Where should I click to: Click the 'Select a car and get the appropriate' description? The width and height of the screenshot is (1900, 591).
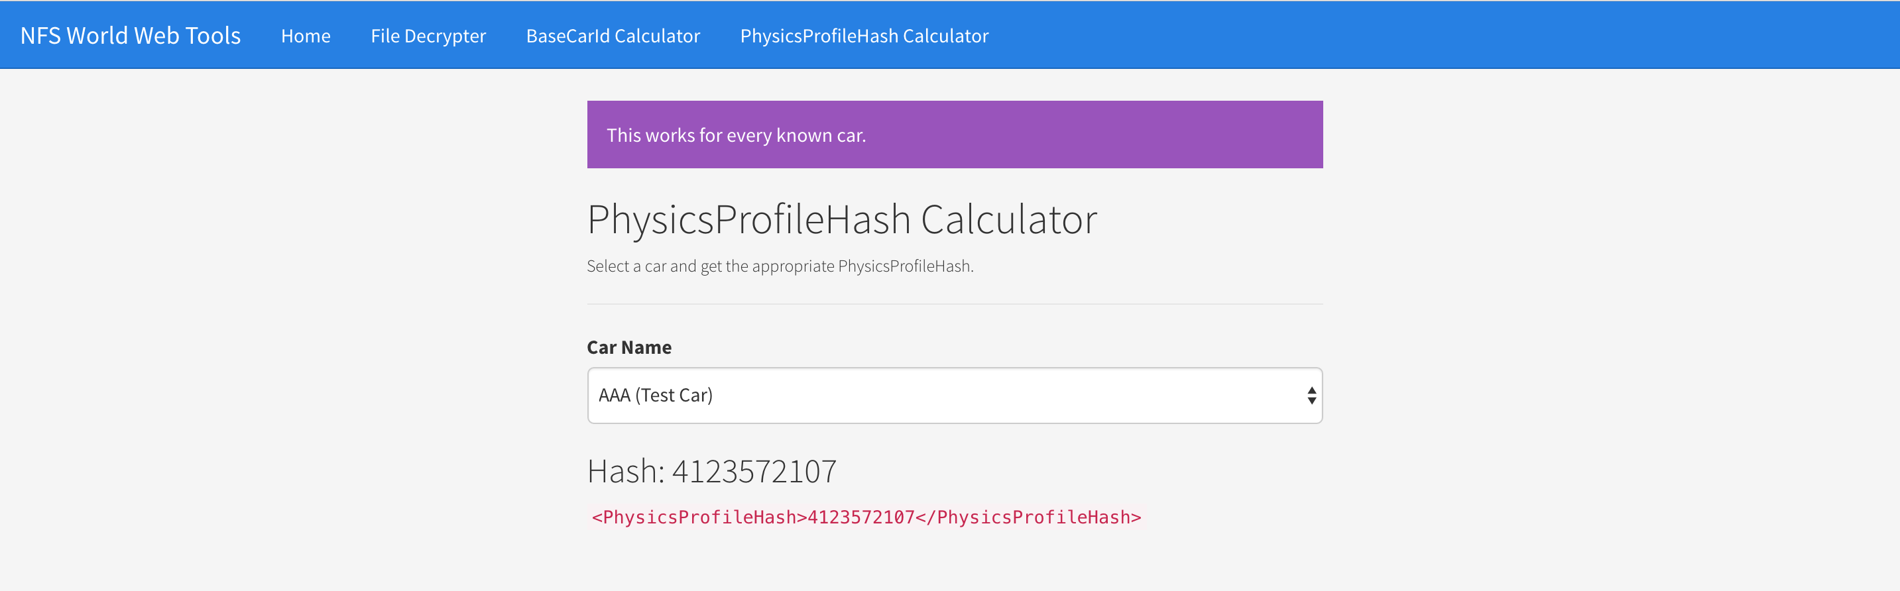click(780, 266)
